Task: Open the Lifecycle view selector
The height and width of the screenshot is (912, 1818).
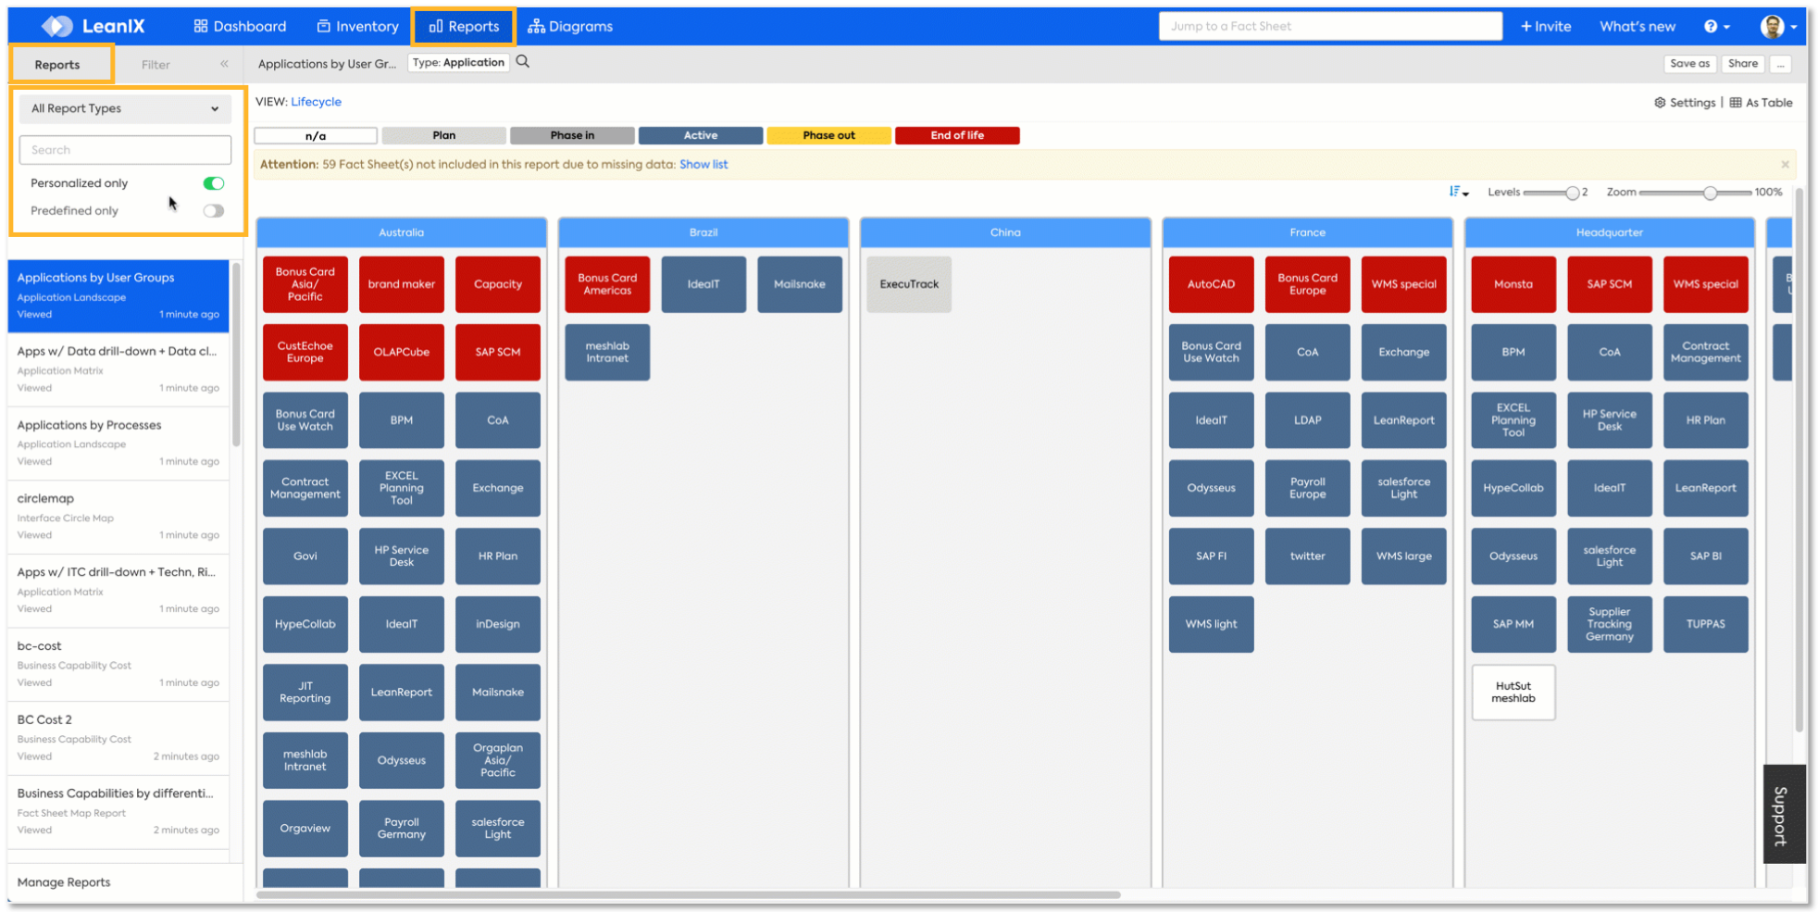Action: (x=316, y=102)
